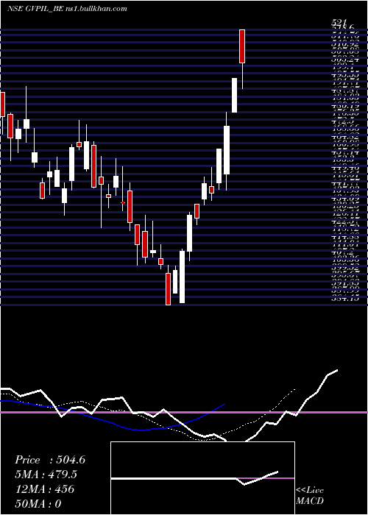Click the blue moving average curve in indicator panel
The image size is (368, 515).
(x=113, y=415)
